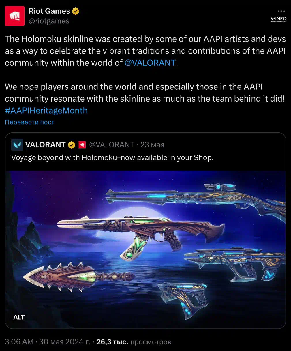
Task: Show the image ALT description
Action: click(19, 317)
